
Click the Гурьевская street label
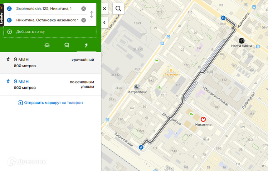pos(114,22)
